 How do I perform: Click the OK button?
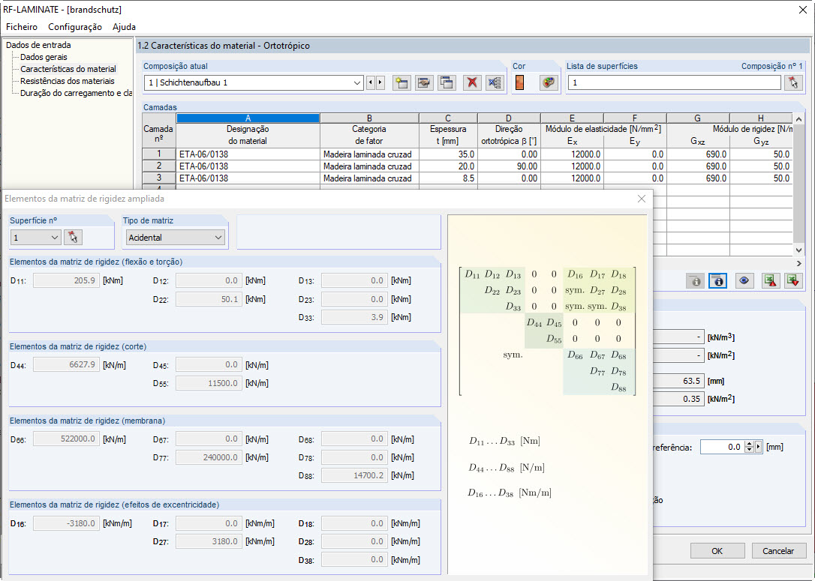point(717,551)
